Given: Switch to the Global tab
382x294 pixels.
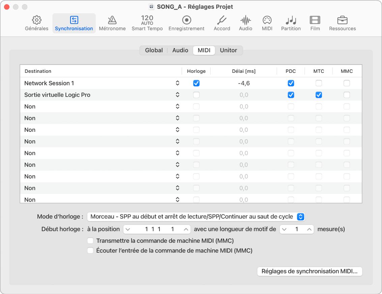Looking at the screenshot, I should (x=154, y=50).
